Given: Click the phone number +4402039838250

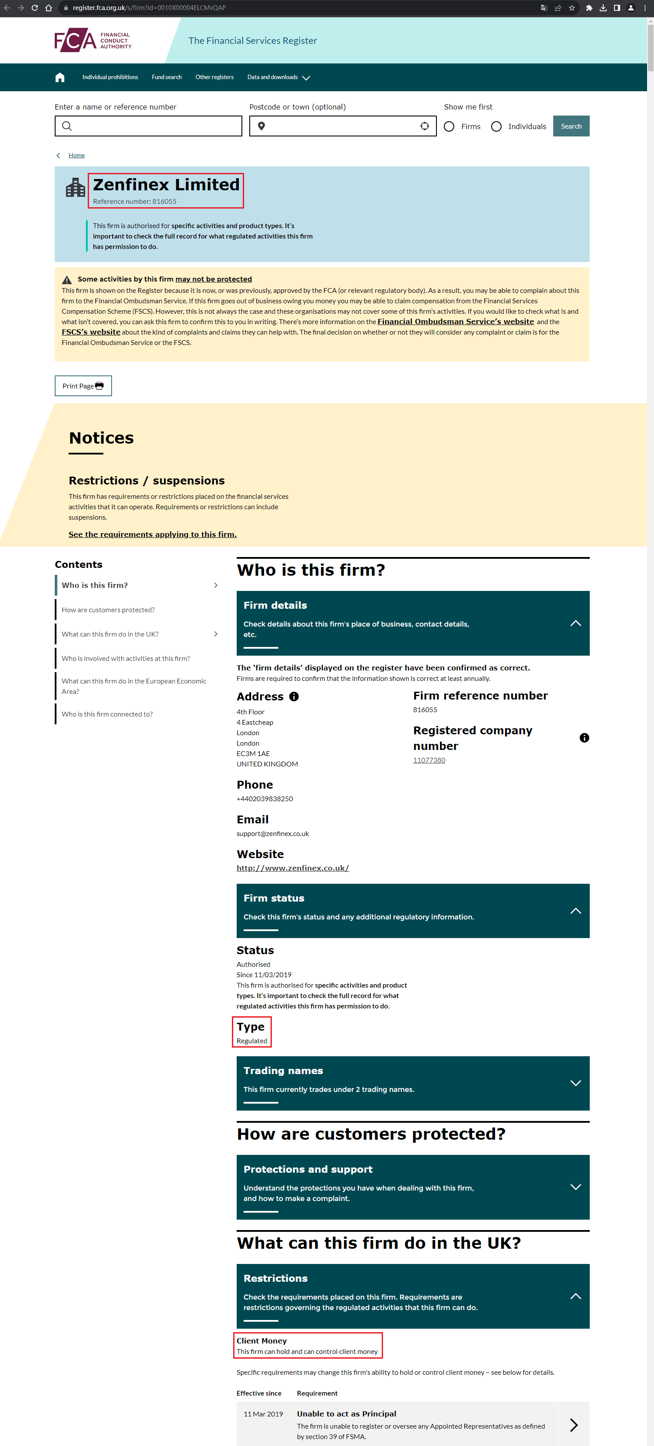Looking at the screenshot, I should pos(265,799).
